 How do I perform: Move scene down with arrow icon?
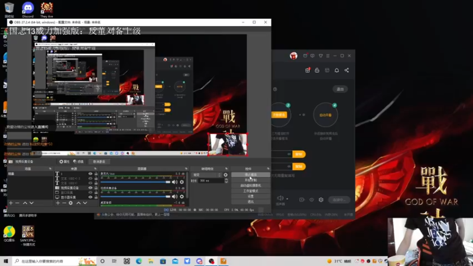31,203
